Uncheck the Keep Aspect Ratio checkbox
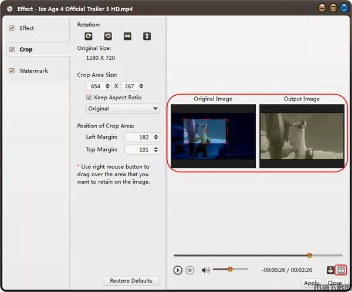 [x=89, y=98]
